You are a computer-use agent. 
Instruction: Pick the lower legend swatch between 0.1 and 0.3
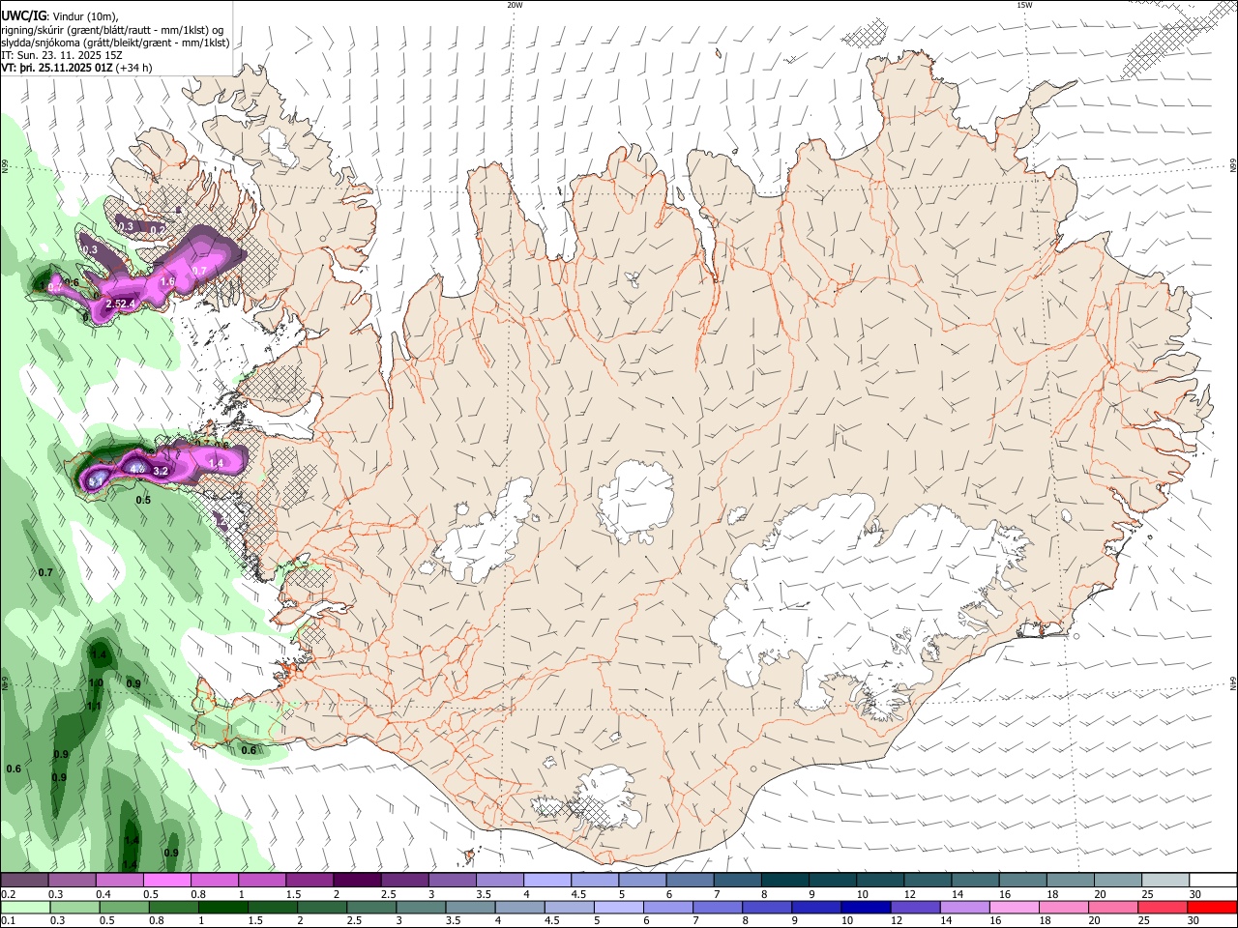pyautogui.click(x=24, y=907)
